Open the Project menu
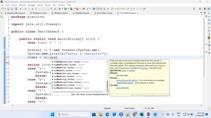Viewport: 211px width, 118px height. 47,5
